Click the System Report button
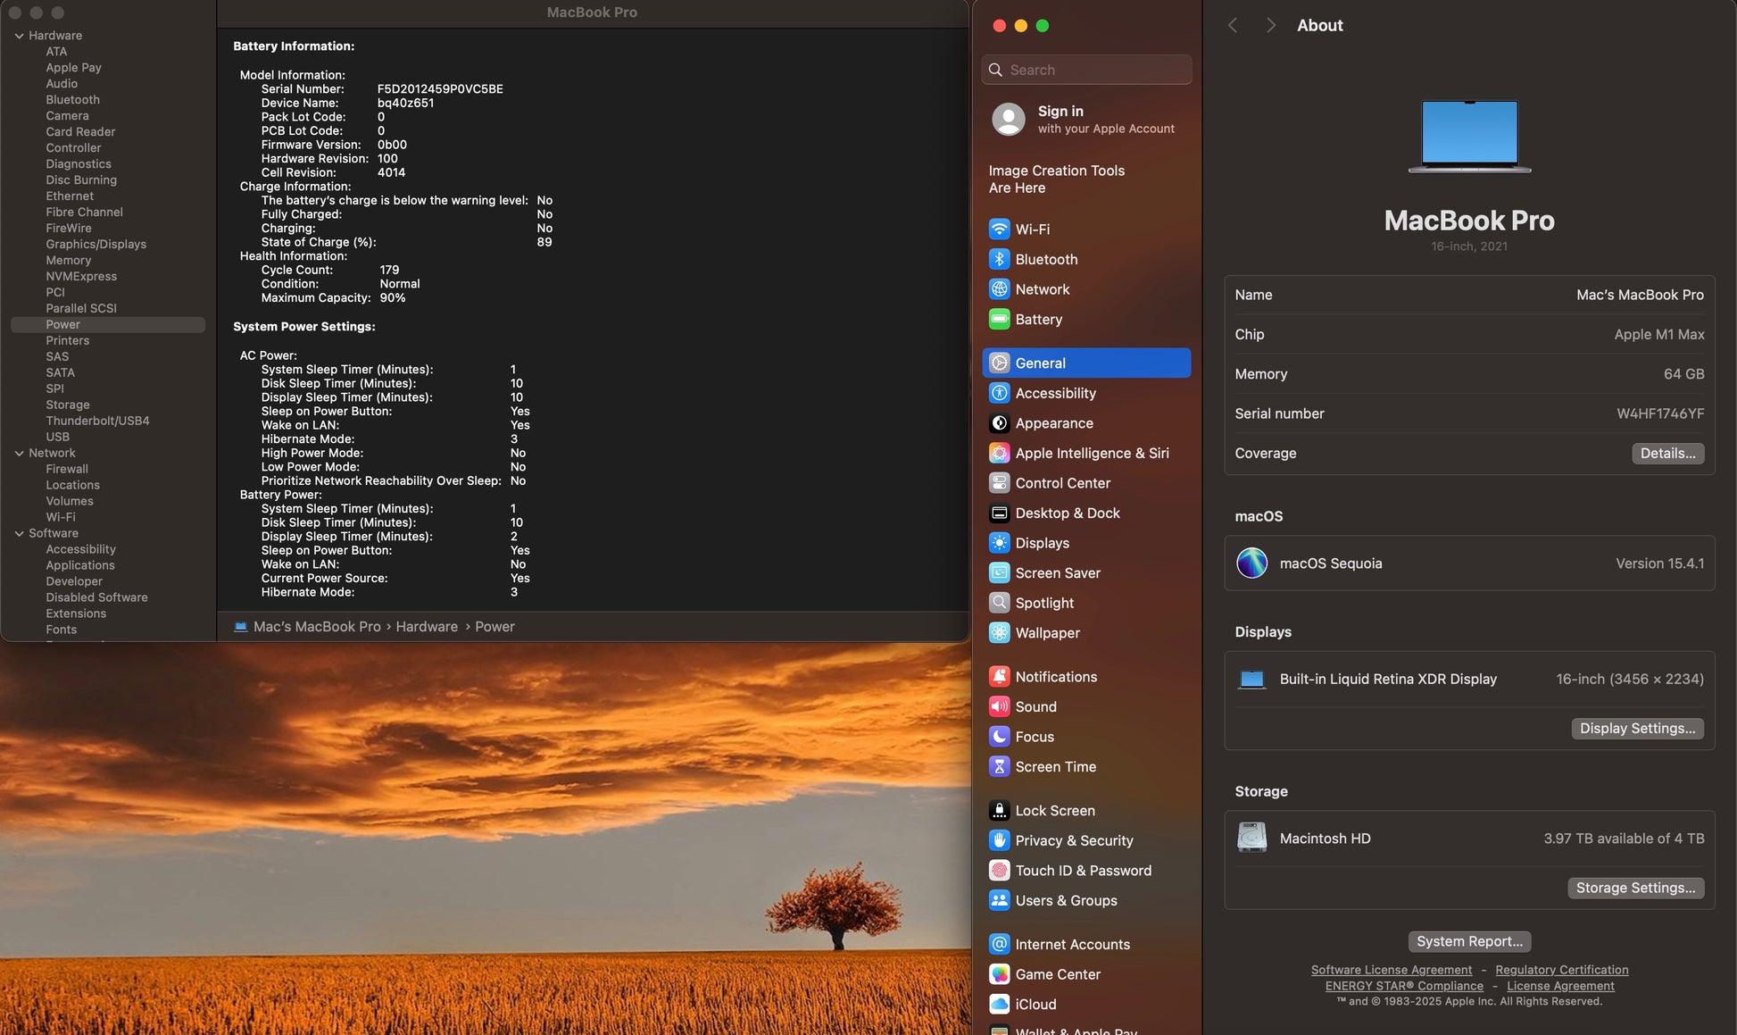Viewport: 1737px width, 1035px height. (1468, 941)
